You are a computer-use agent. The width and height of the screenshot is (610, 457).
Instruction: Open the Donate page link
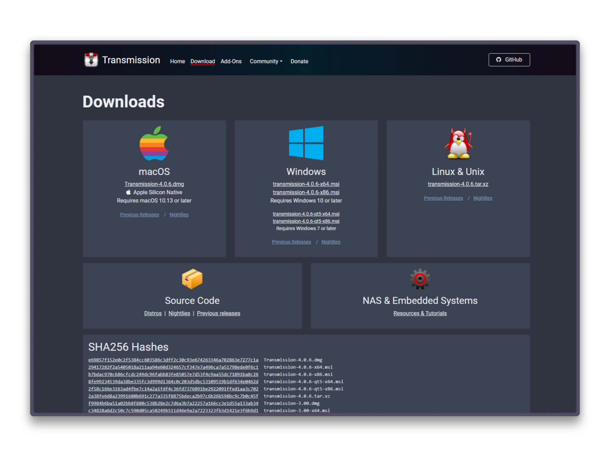tap(299, 61)
